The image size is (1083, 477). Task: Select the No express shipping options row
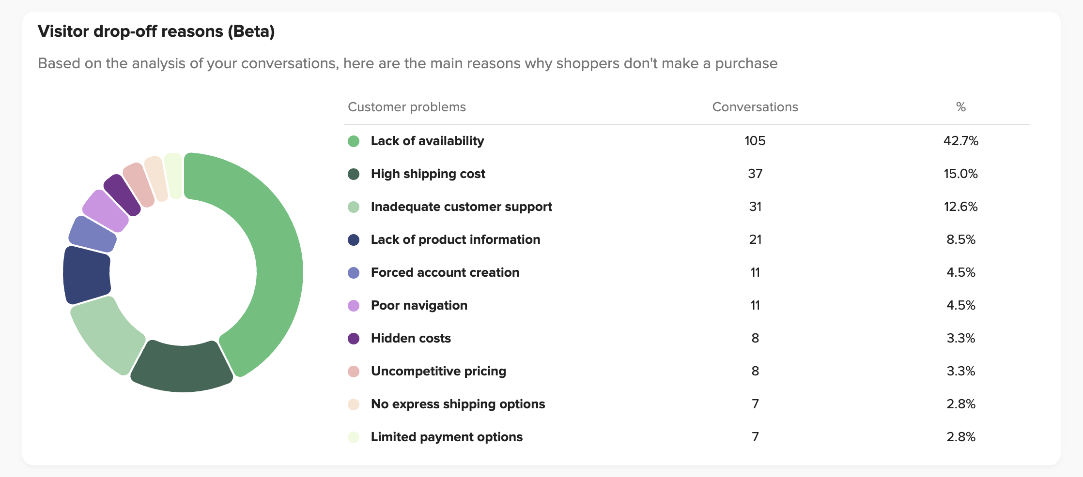point(458,404)
